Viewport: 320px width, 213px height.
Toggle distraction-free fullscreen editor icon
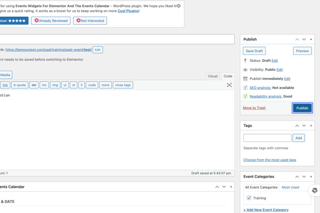(229, 85)
